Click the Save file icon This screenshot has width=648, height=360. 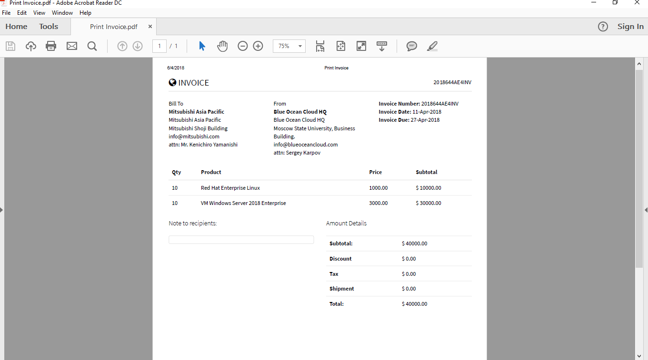pyautogui.click(x=10, y=46)
